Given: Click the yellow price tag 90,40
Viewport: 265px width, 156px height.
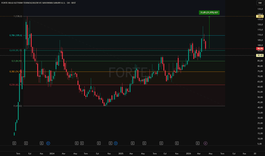Looking at the screenshot, I should (260, 55).
